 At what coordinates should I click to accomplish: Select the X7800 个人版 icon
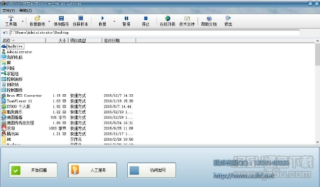[4, 106]
